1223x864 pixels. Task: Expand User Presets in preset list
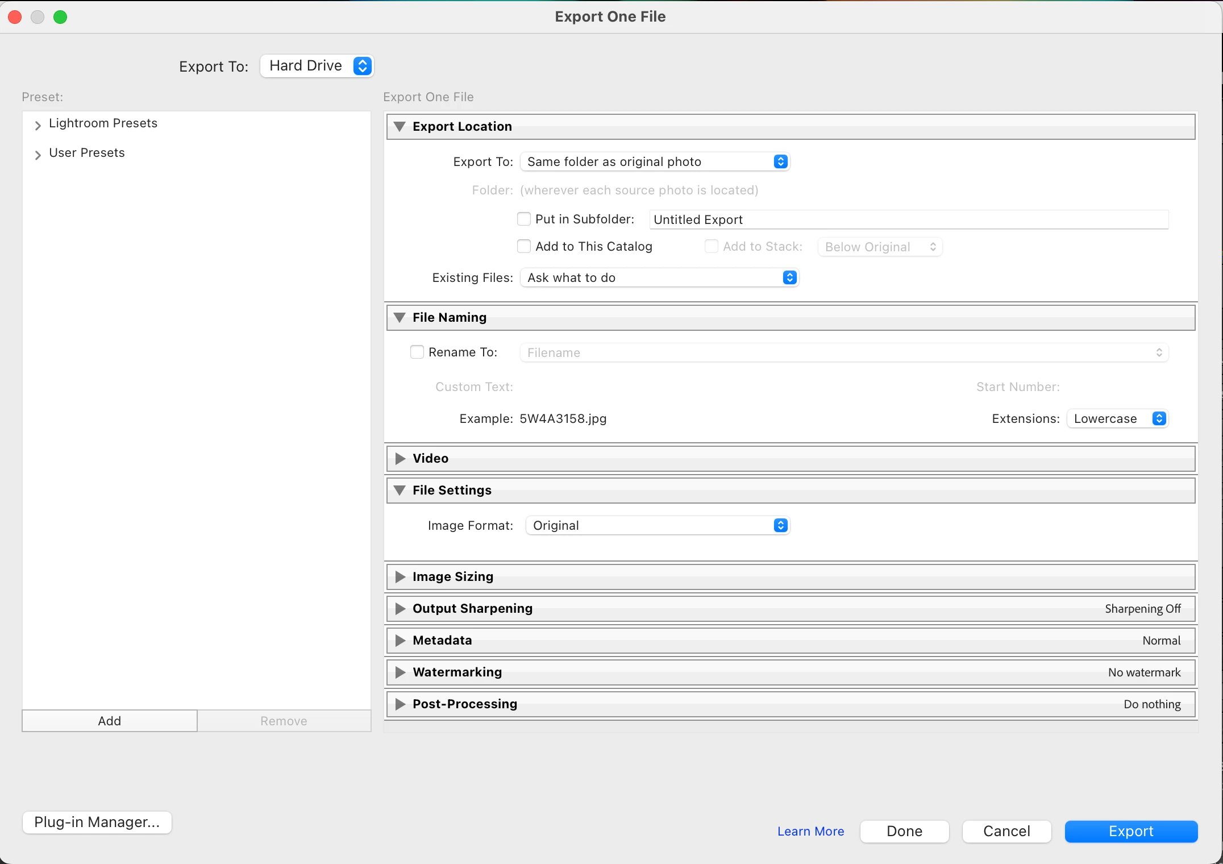coord(38,155)
